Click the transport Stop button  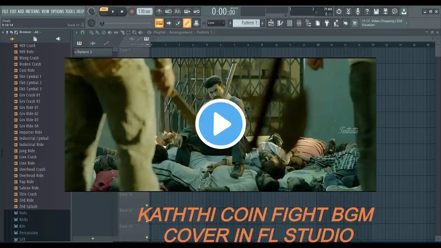(x=122, y=11)
